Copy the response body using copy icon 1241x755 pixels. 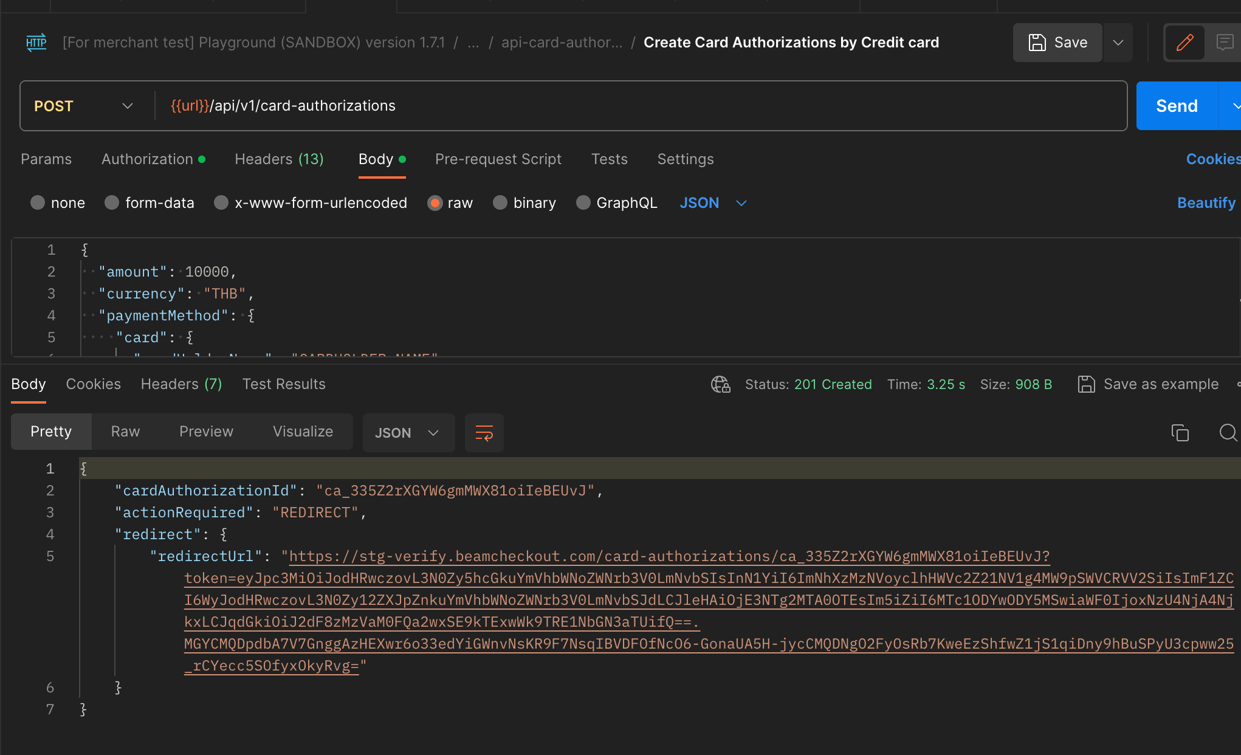[x=1180, y=433]
